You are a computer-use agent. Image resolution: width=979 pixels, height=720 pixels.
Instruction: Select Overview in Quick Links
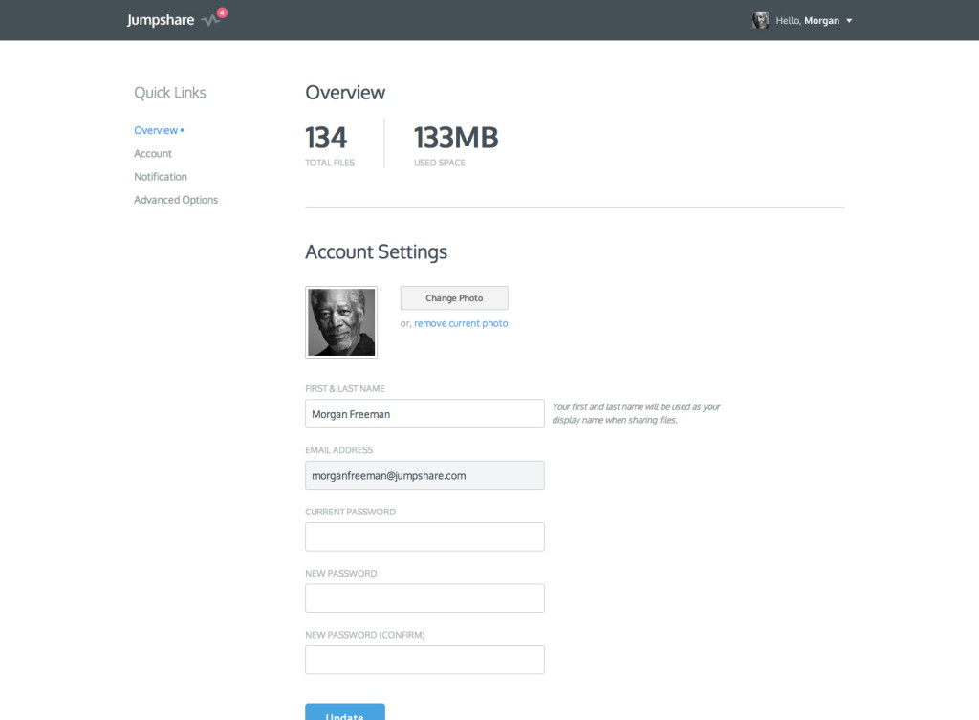(156, 130)
